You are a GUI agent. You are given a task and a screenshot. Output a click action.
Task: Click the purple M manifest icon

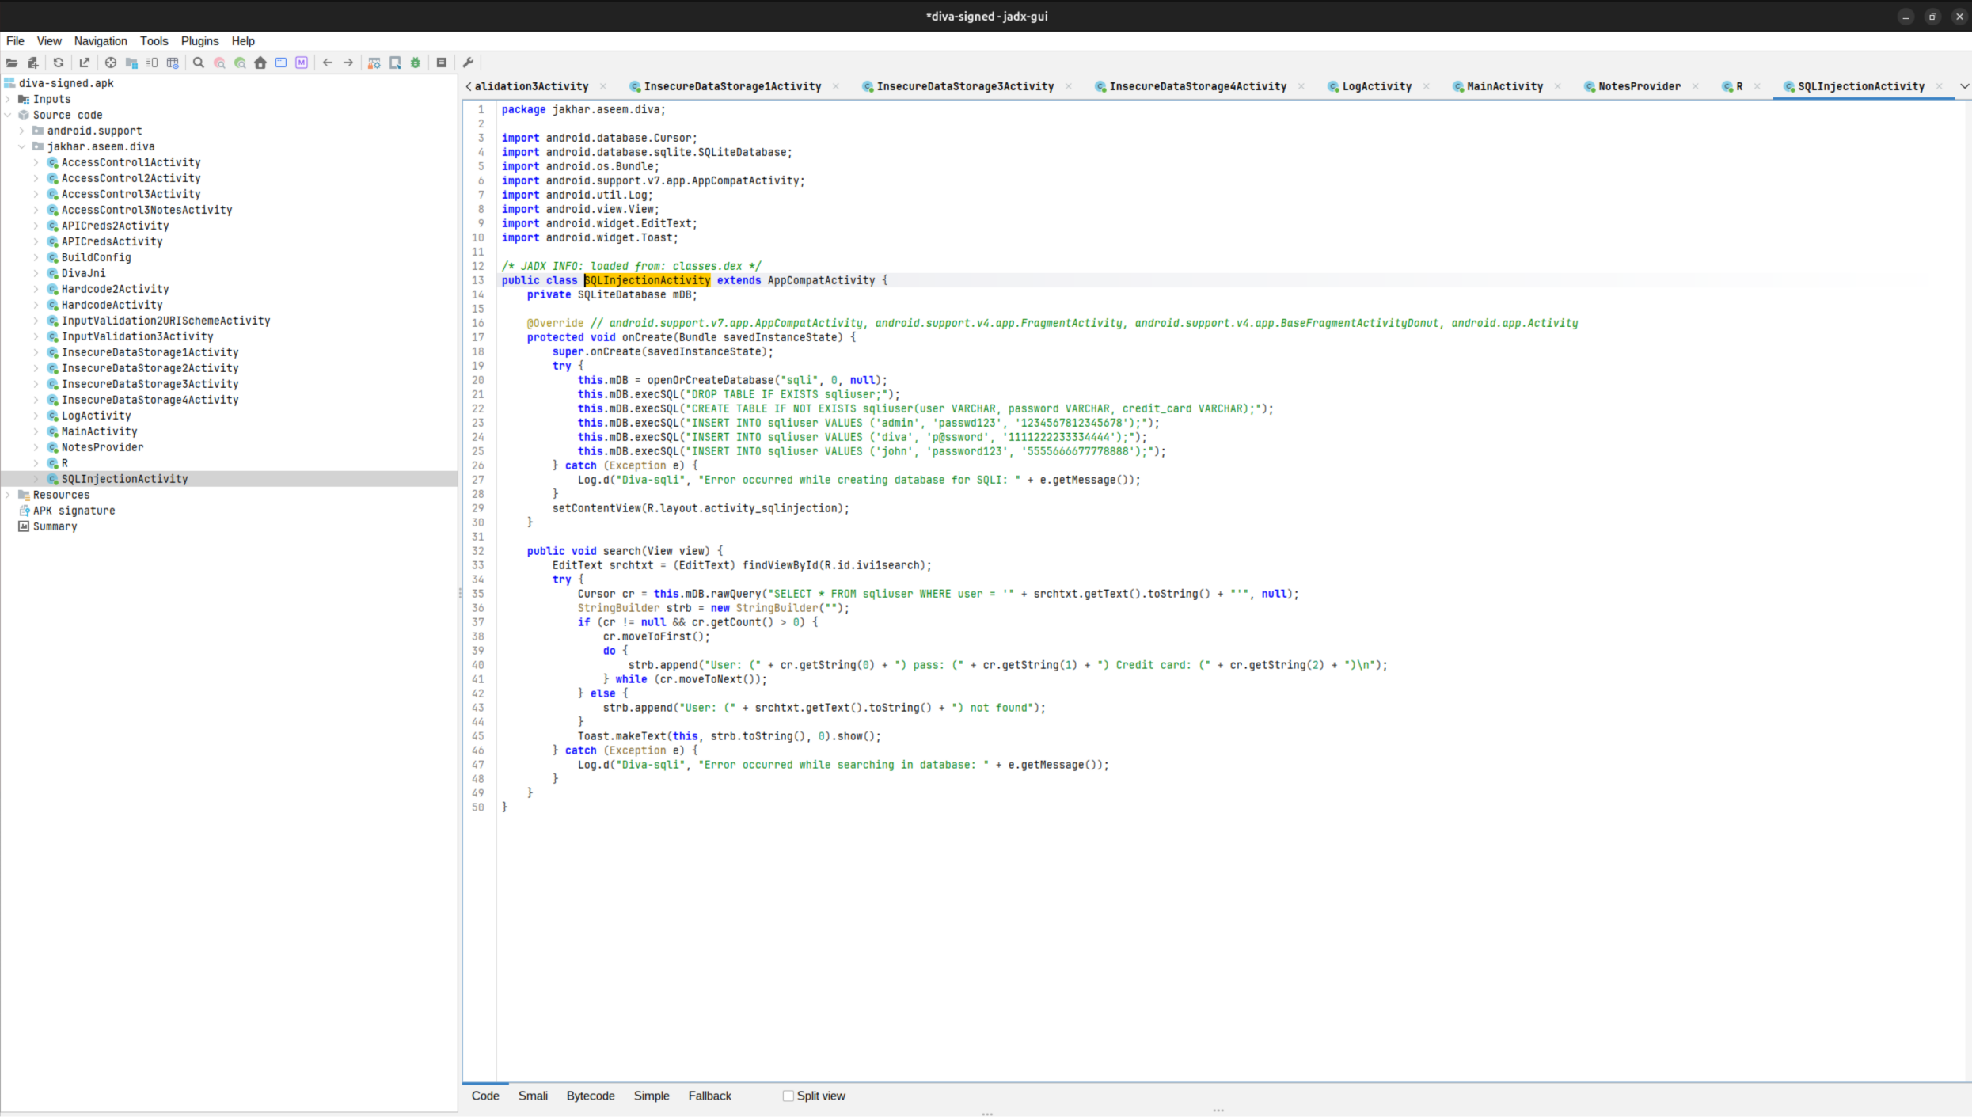[302, 63]
